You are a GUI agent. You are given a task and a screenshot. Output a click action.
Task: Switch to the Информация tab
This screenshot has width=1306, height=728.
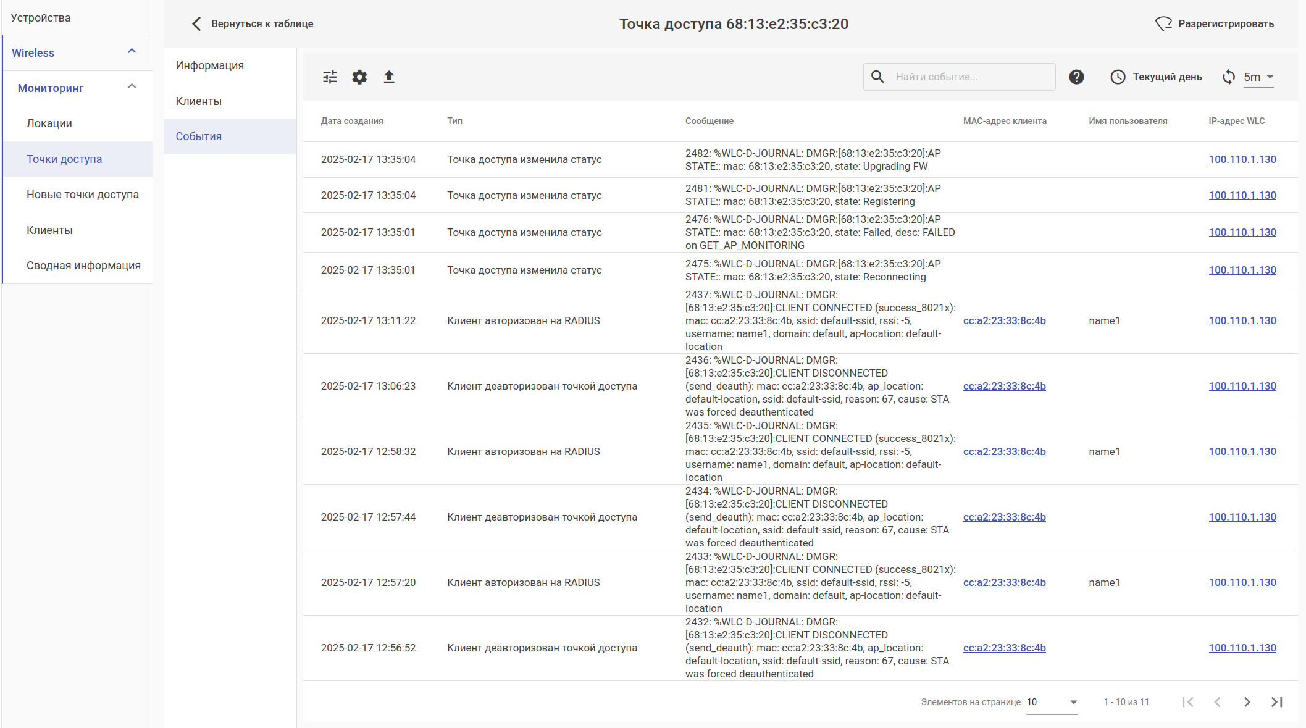pyautogui.click(x=210, y=65)
